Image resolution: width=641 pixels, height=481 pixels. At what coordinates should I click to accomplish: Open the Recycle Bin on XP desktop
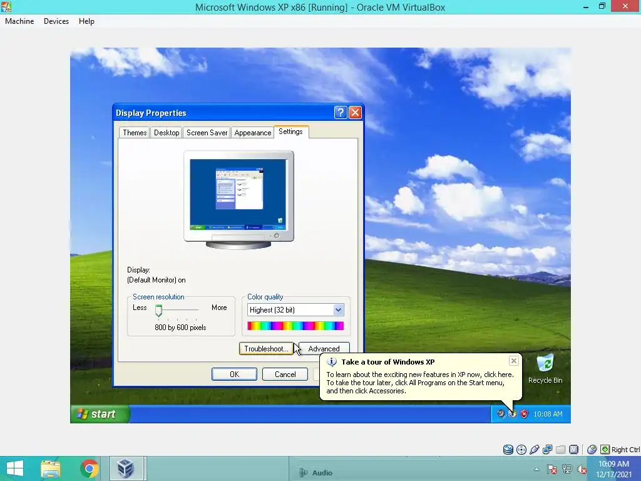click(x=545, y=368)
